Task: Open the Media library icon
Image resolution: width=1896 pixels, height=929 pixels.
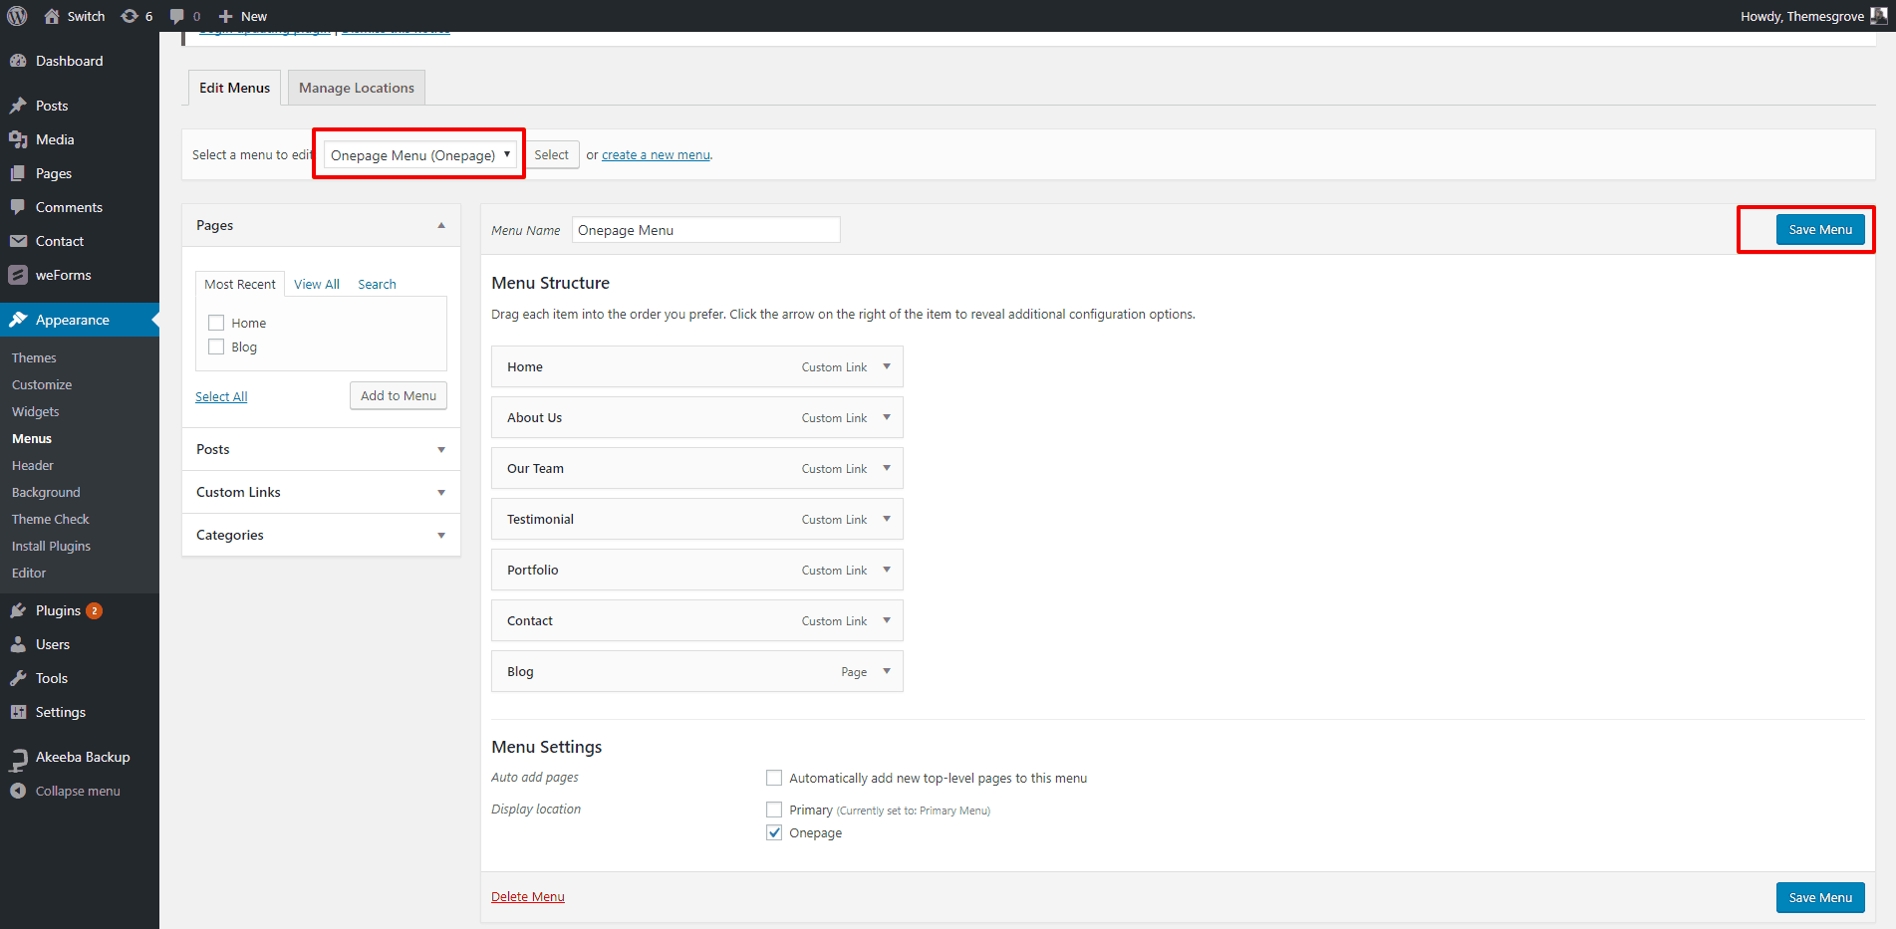Action: coord(20,139)
